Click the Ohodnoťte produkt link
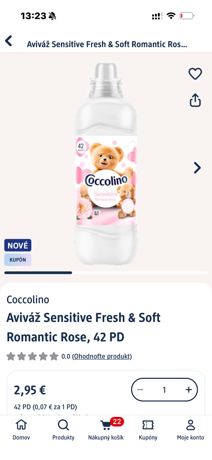 (x=102, y=356)
